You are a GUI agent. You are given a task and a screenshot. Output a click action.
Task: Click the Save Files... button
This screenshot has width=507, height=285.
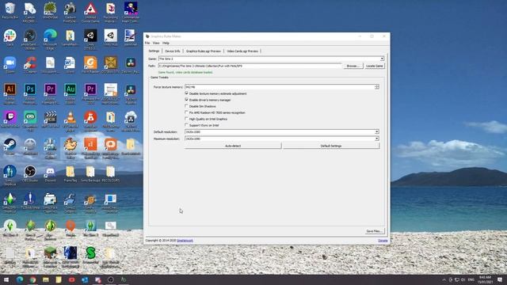point(374,231)
